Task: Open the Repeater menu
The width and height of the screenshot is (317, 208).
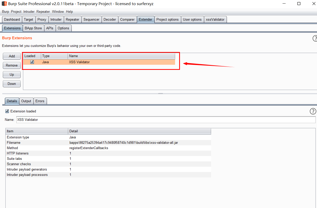Action: coord(43,12)
